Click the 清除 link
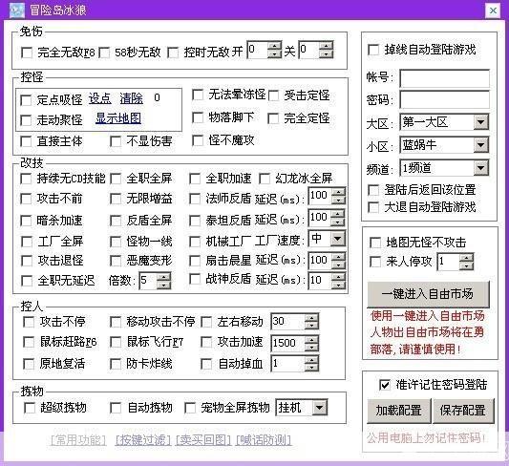The image size is (509, 466). [131, 98]
